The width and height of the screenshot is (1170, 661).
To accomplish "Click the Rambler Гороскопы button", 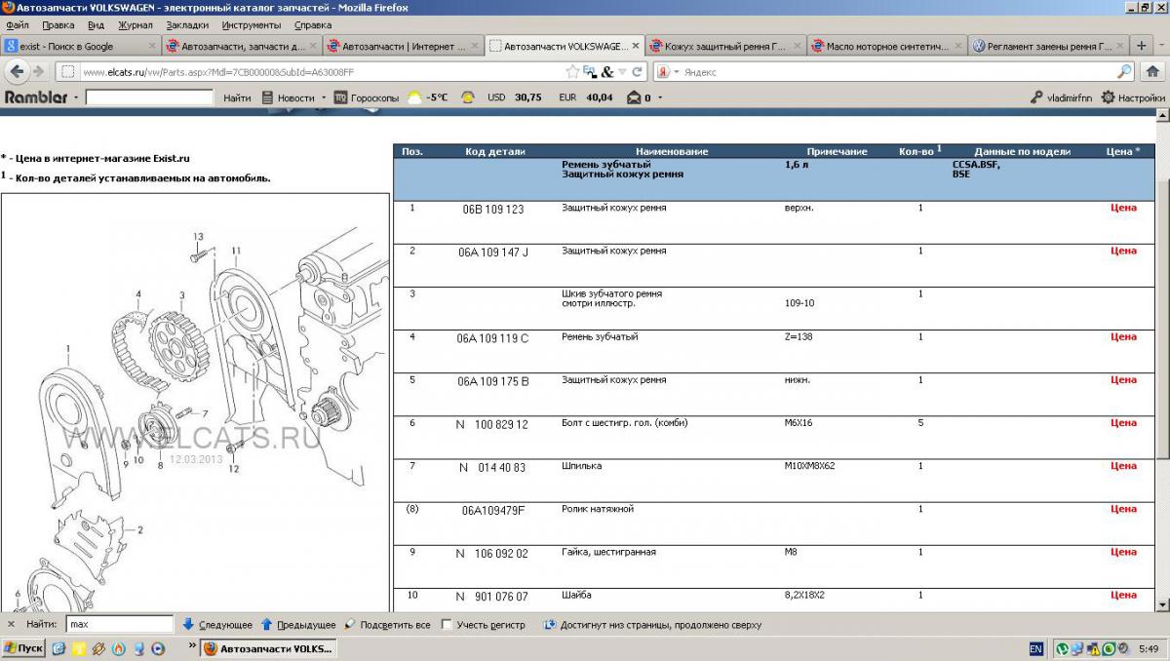I will [367, 97].
